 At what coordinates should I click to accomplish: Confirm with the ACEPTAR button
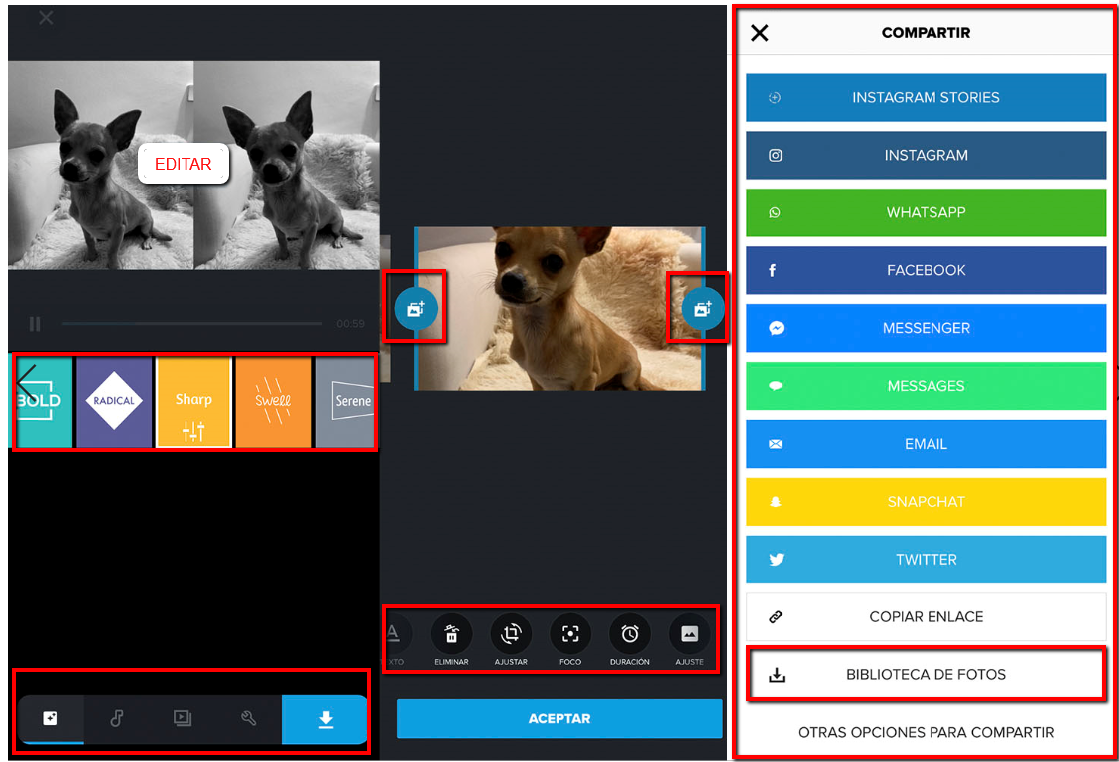click(559, 718)
